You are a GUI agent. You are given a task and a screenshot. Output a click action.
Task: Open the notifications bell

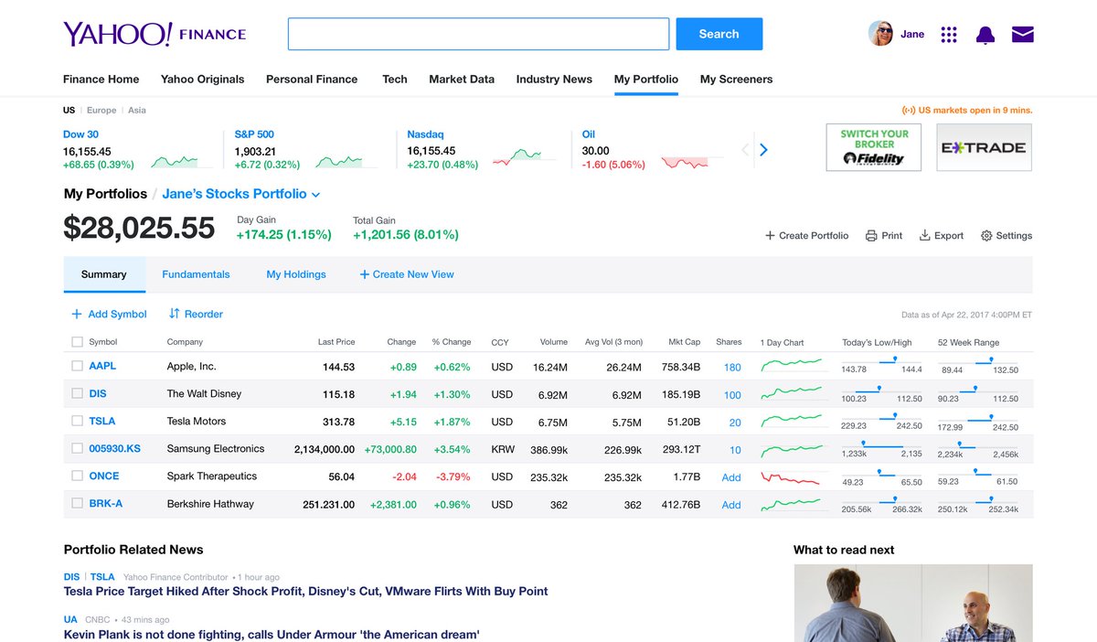pos(985,35)
